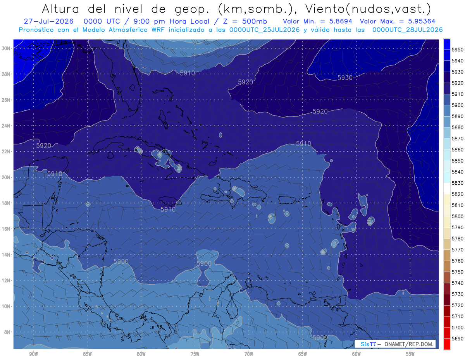Click the 5850 color scale label
This screenshot has width=465, height=359.
[x=457, y=161]
